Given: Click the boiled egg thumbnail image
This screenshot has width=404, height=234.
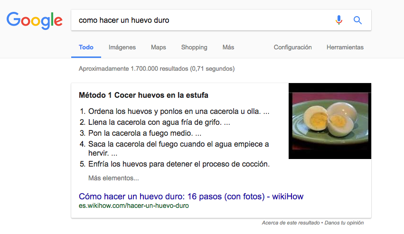Looking at the screenshot, I should pyautogui.click(x=330, y=121).
